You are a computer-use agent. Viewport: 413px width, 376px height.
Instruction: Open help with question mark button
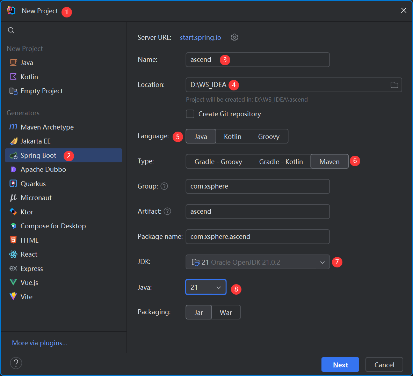pyautogui.click(x=16, y=363)
